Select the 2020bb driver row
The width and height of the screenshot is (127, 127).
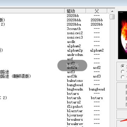click(x=73, y=16)
